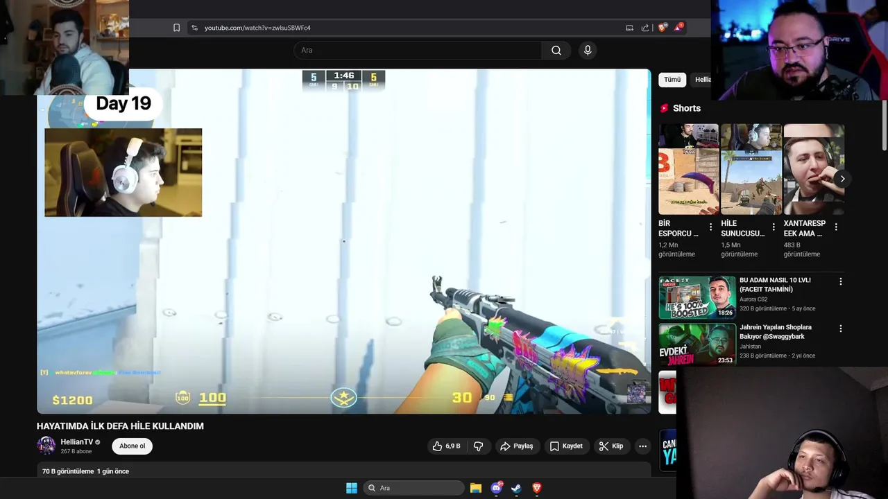
Task: Click the HellianTV channel avatar
Action: [46, 446]
